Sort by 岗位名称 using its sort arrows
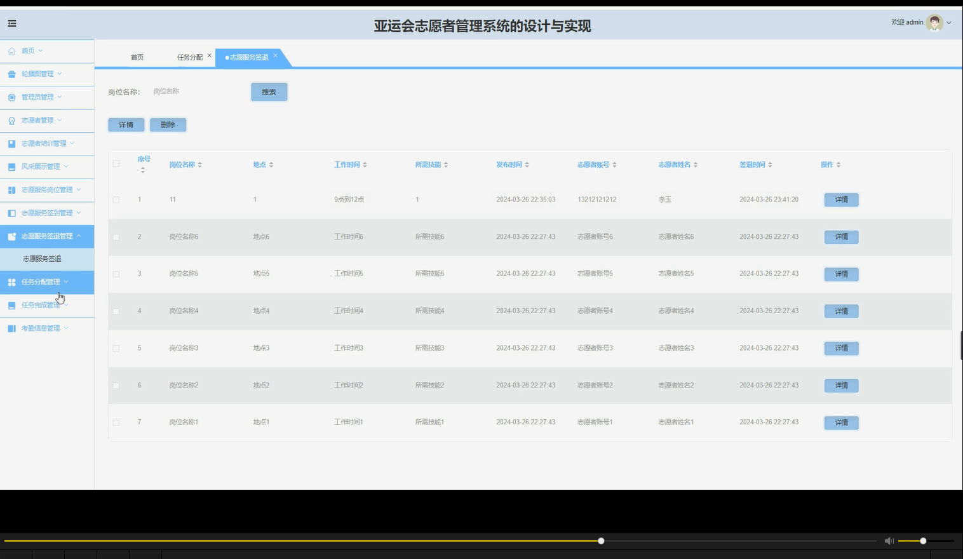This screenshot has height=559, width=963. (199, 165)
